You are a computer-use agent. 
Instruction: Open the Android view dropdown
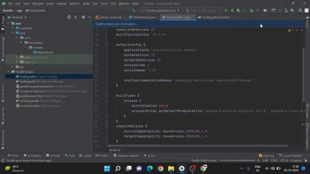pos(17,17)
